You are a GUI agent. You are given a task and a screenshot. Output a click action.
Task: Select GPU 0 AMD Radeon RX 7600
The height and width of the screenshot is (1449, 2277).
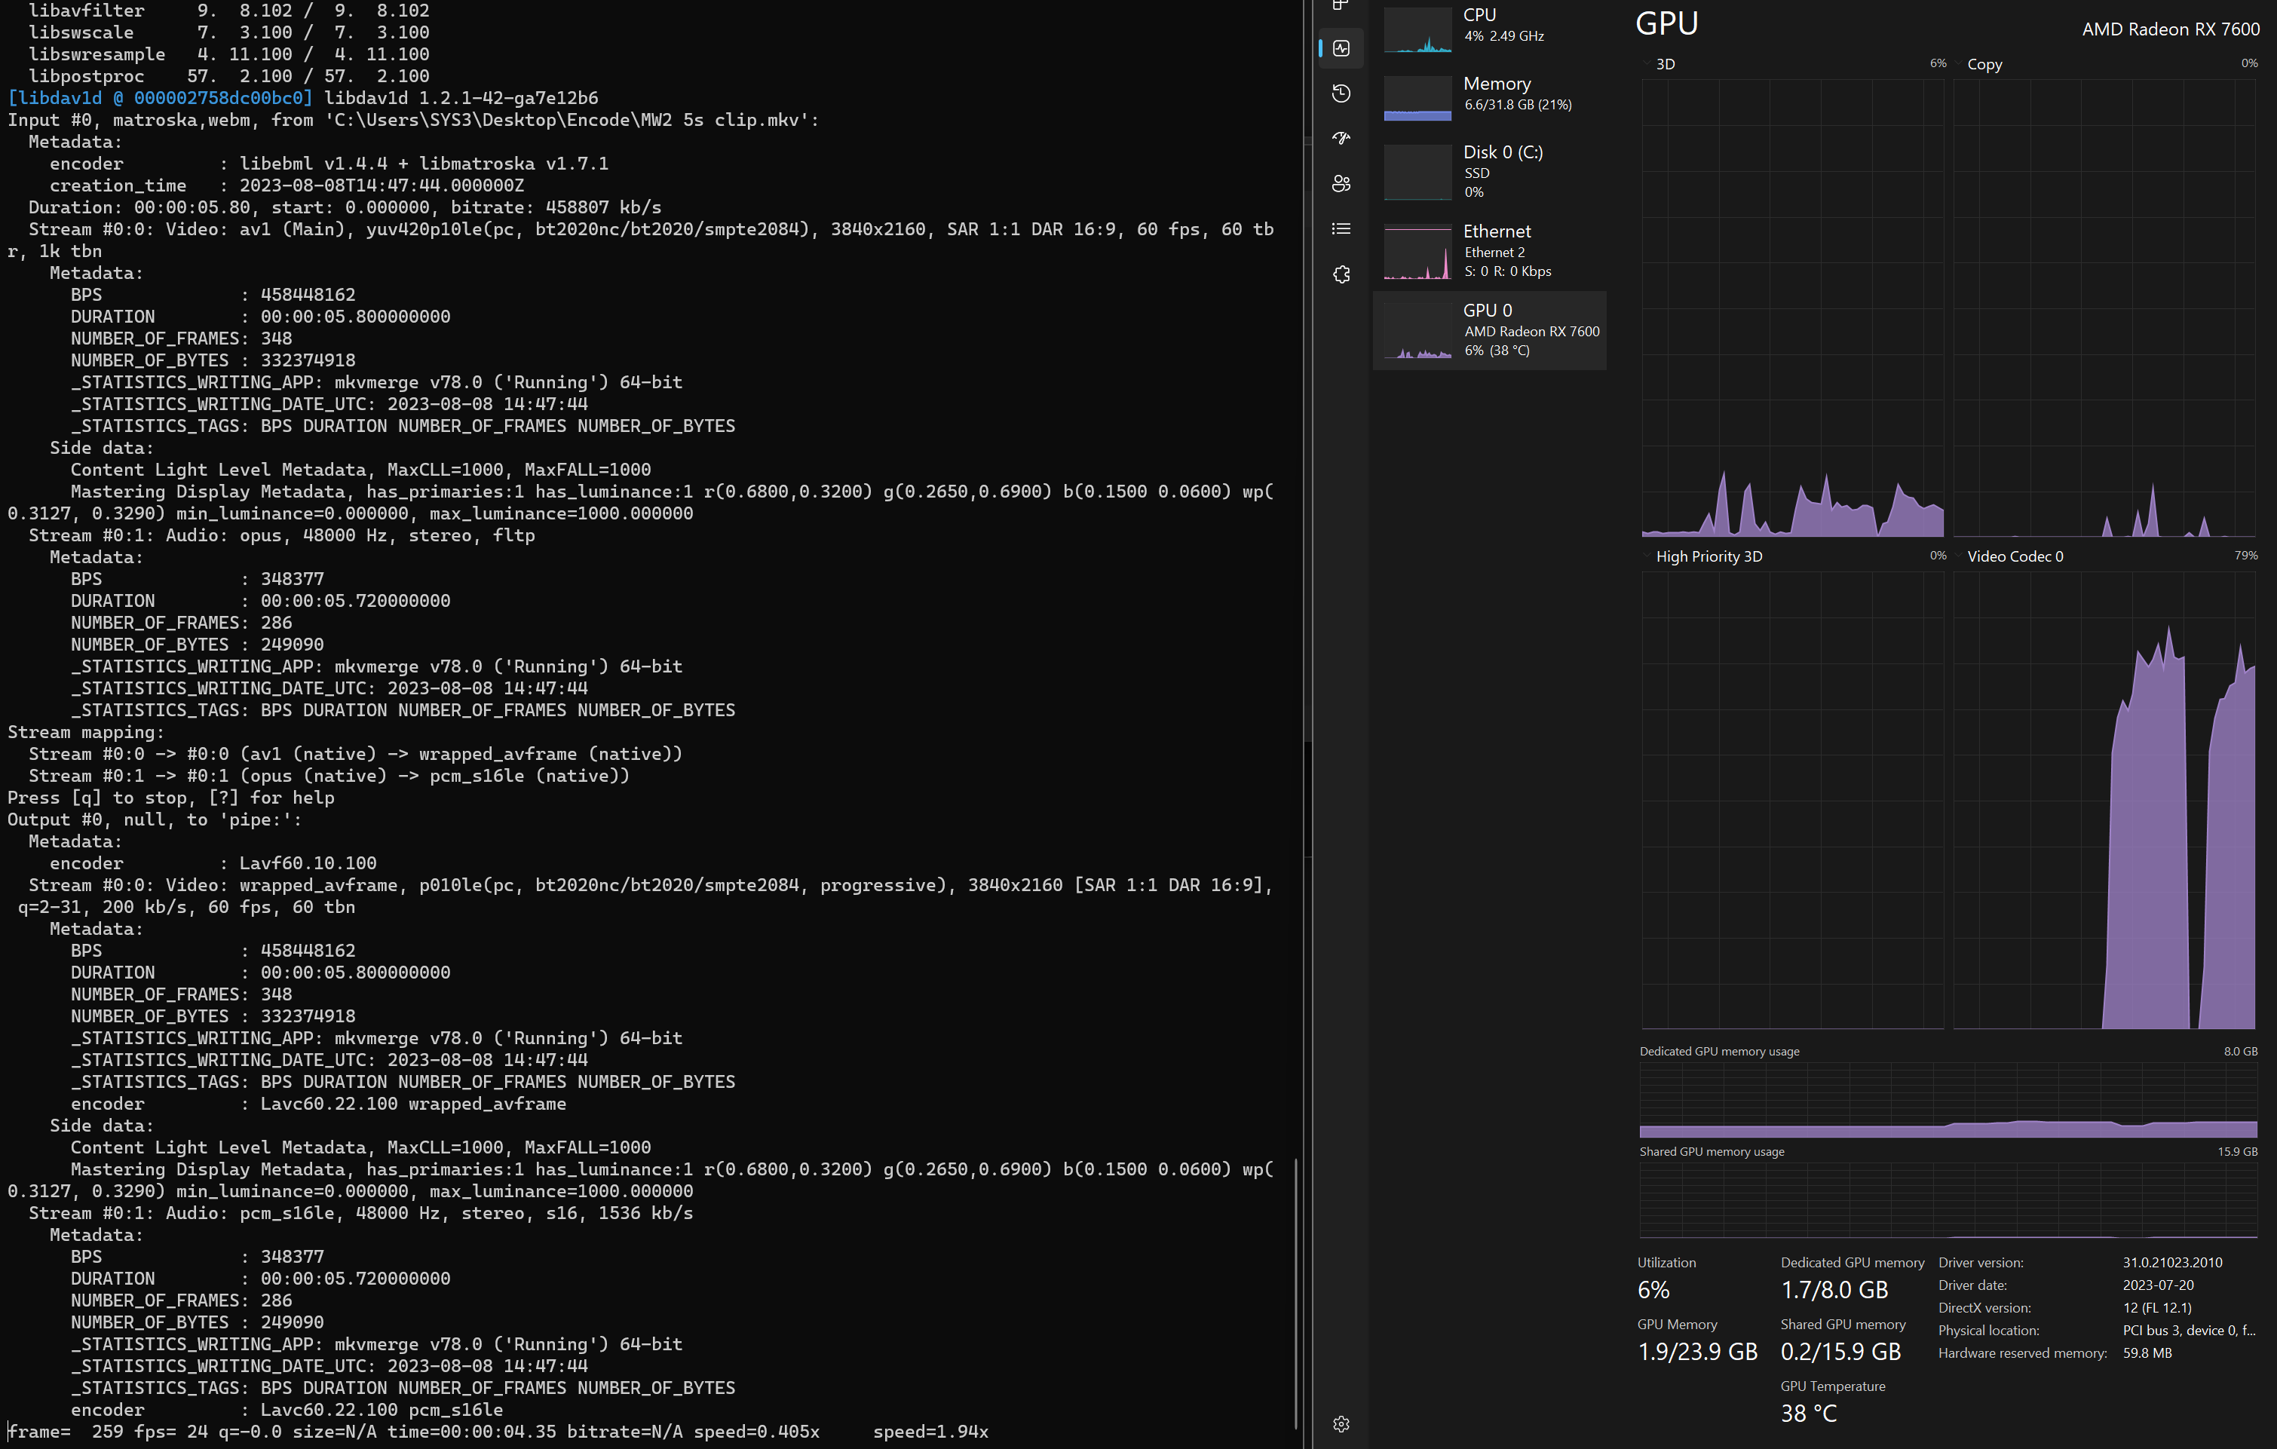point(1491,330)
